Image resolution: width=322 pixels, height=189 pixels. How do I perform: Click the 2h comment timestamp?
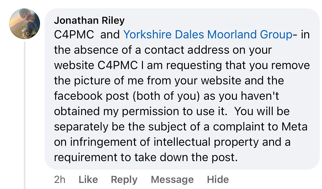tap(59, 179)
